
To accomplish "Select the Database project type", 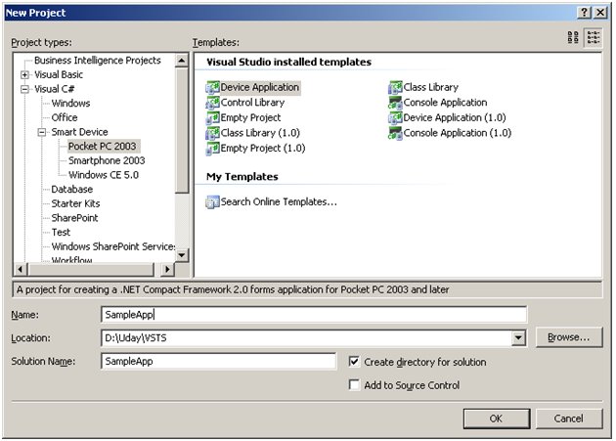I will click(72, 190).
